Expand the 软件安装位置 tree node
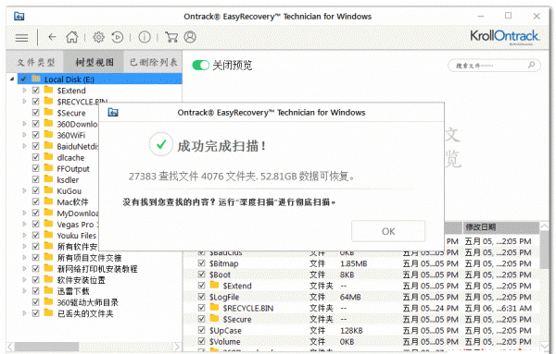The height and width of the screenshot is (354, 556). [24, 280]
